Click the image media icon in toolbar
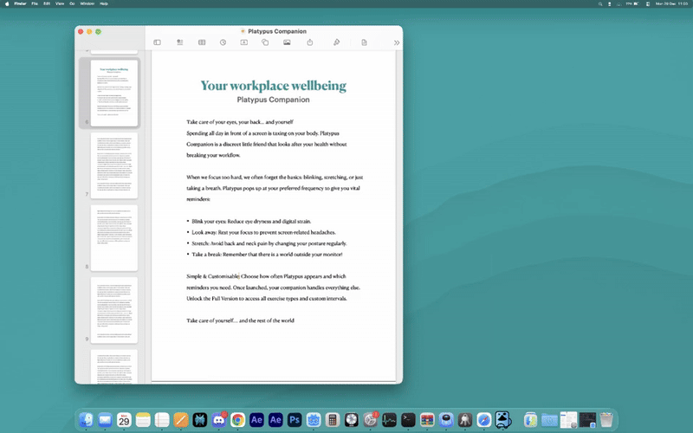This screenshot has width=693, height=433. coord(287,42)
